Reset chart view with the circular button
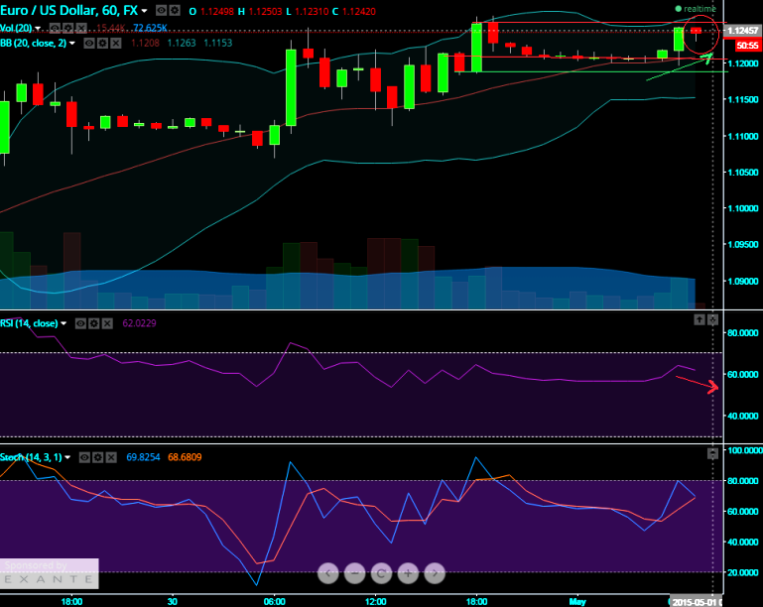This screenshot has width=763, height=607. click(x=381, y=573)
